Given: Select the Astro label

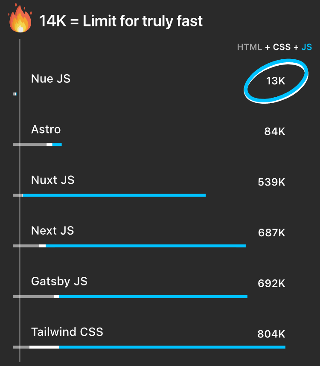Looking at the screenshot, I should click(x=46, y=129).
